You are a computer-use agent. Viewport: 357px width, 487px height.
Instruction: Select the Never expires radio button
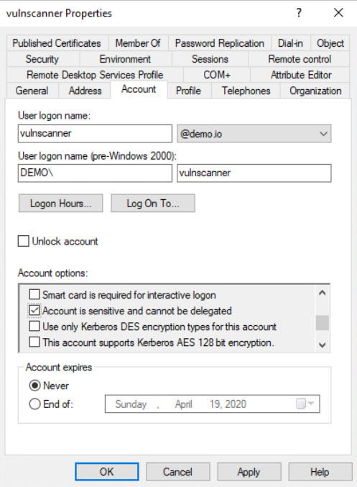click(x=34, y=386)
